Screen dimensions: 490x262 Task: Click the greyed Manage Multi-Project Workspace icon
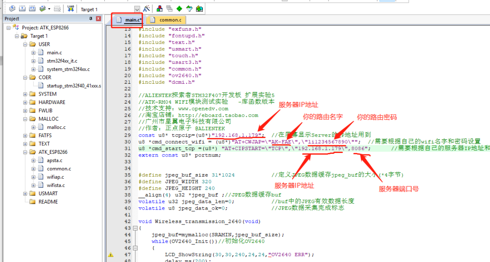(x=169, y=9)
